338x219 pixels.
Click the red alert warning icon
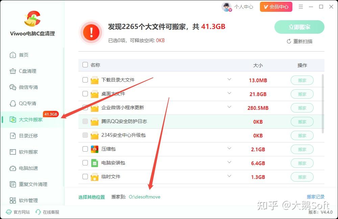(91, 32)
